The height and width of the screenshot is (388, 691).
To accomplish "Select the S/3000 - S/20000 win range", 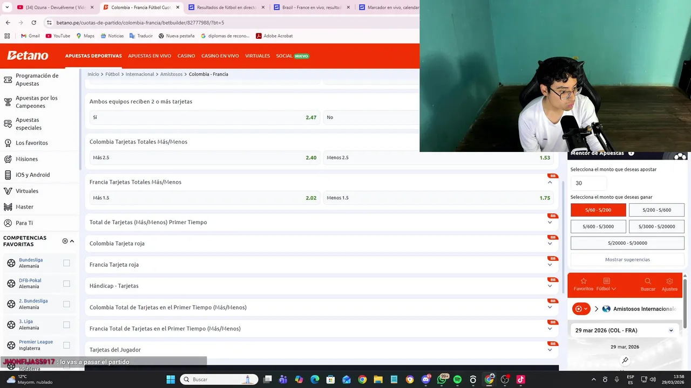I will 656,226.
